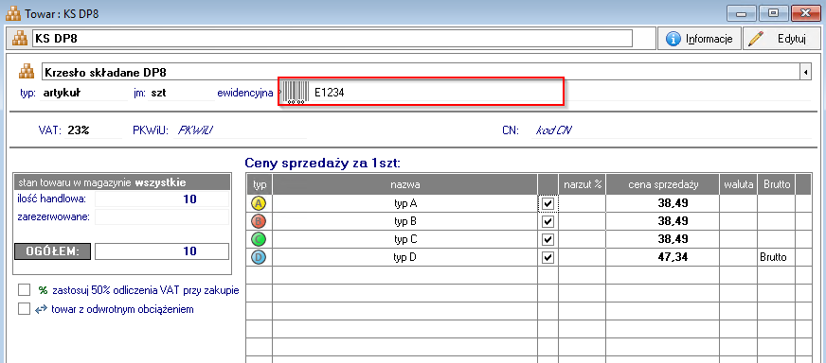Open item editing with Edytuj
This screenshot has height=363, width=826.
pyautogui.click(x=781, y=39)
